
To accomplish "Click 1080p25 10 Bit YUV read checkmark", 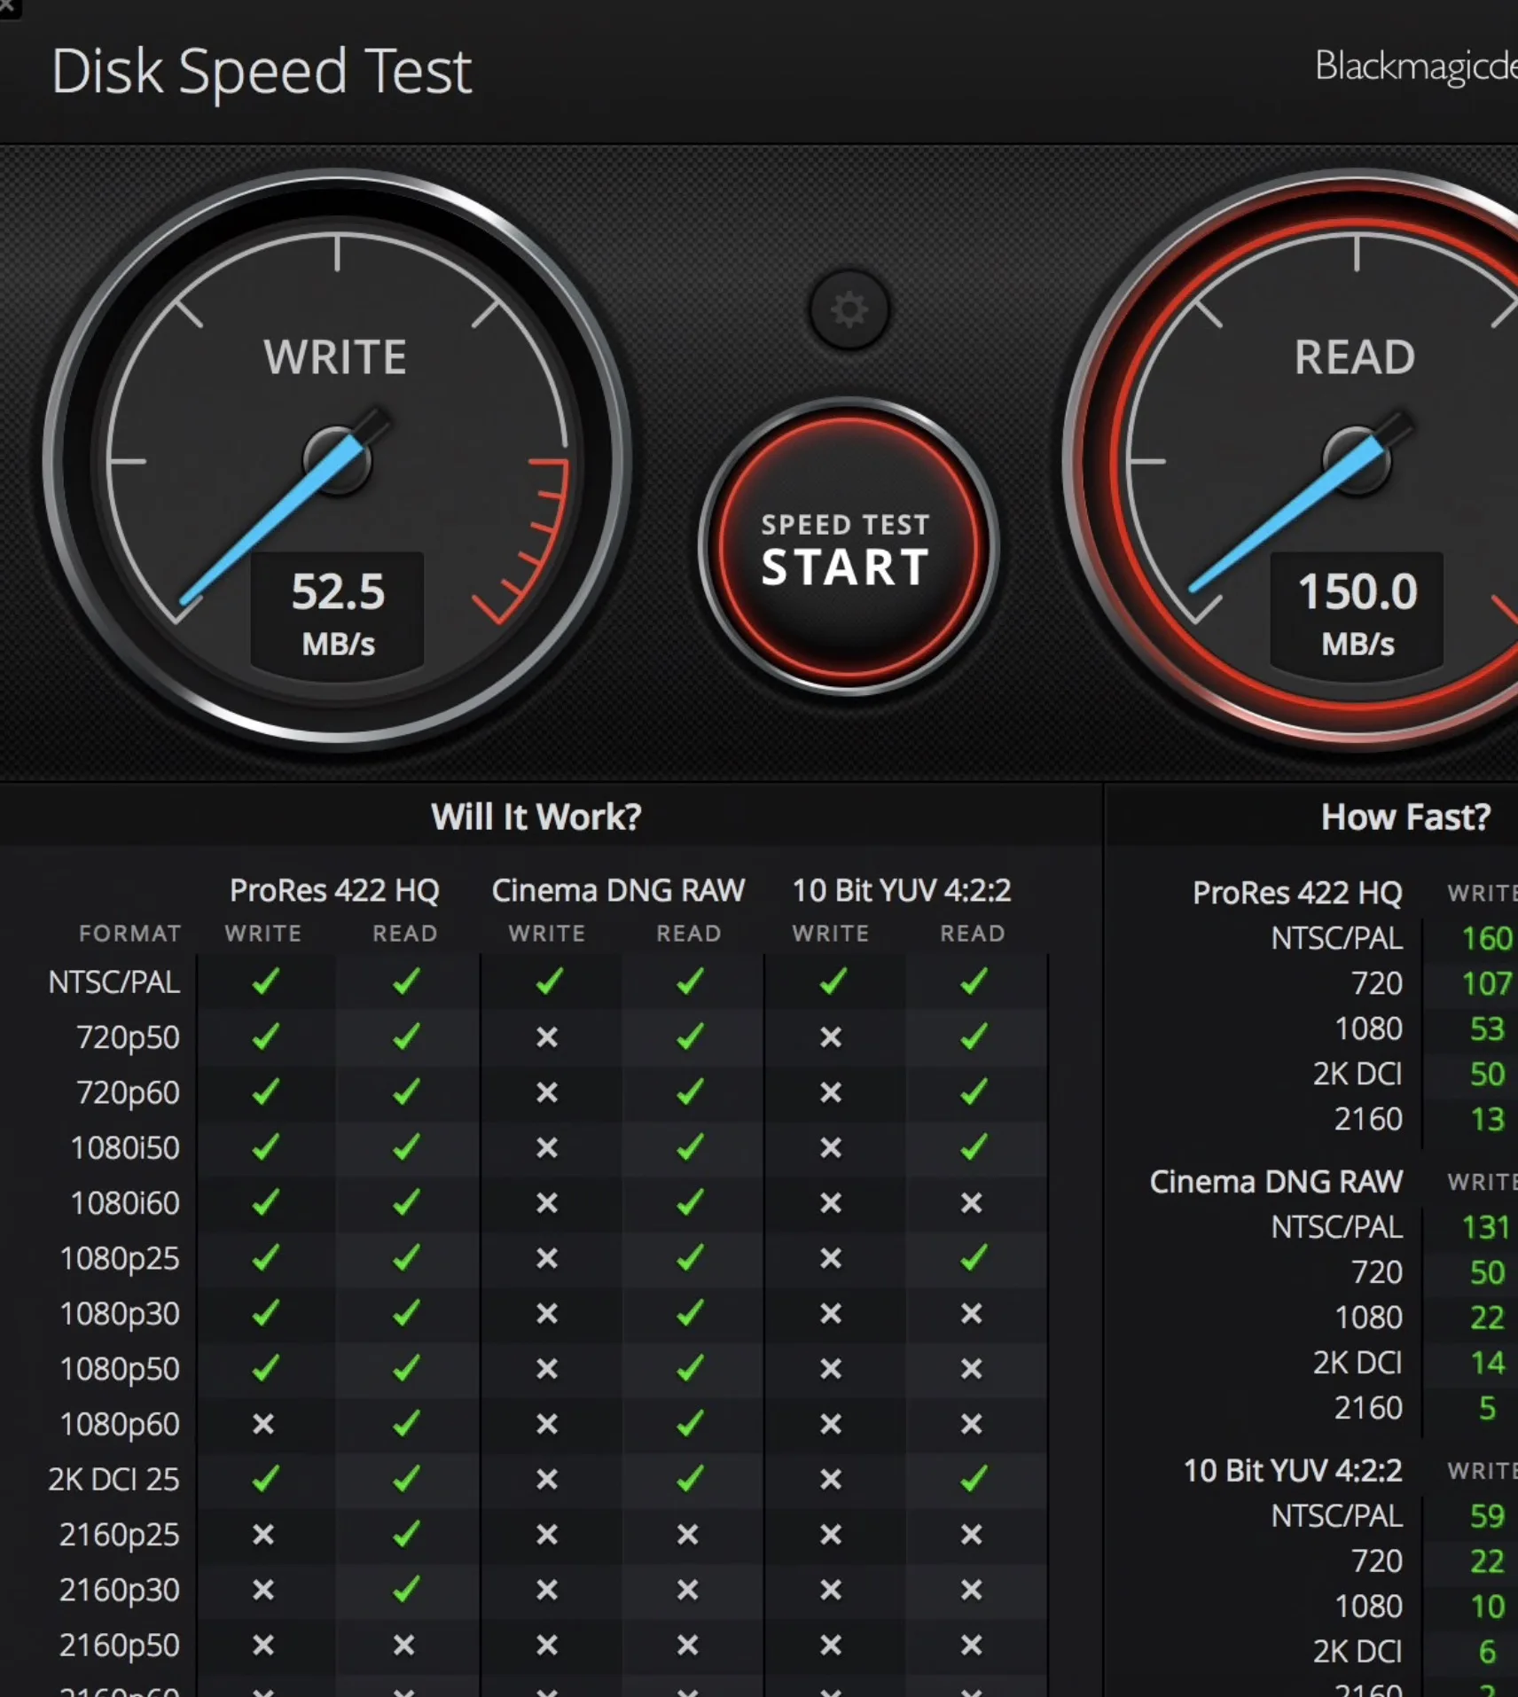I will click(x=974, y=1258).
